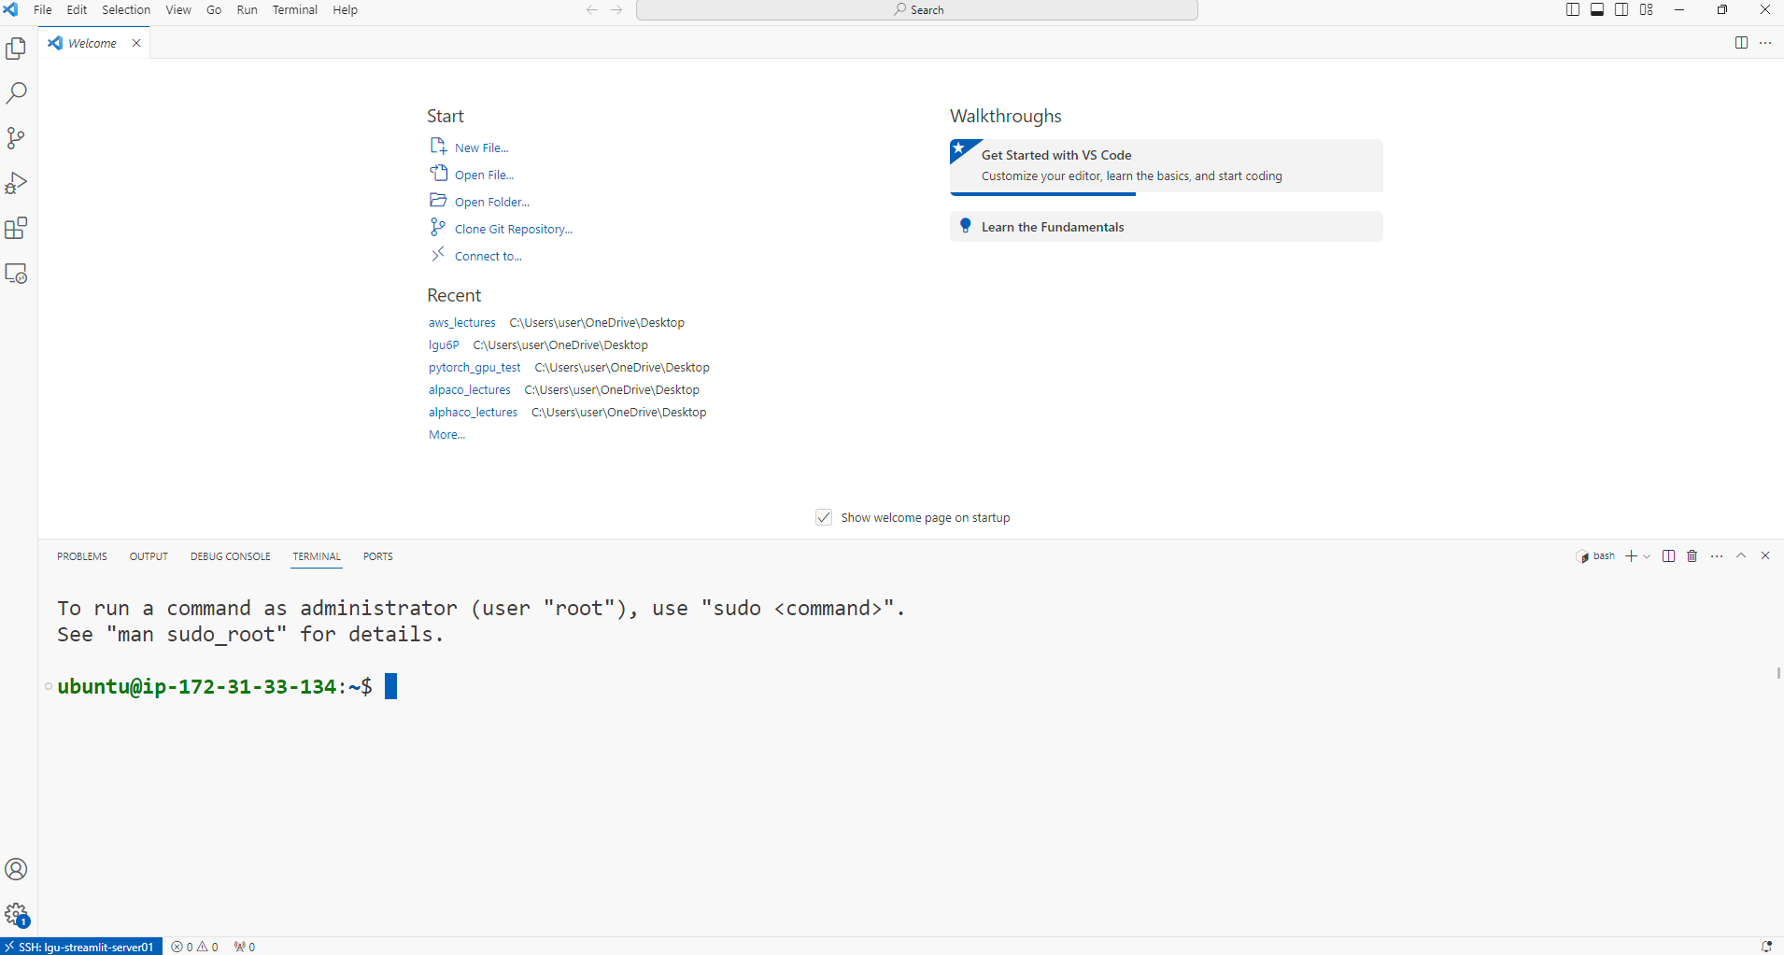The image size is (1784, 955).
Task: Open the Accounts menu icon
Action: 17,869
